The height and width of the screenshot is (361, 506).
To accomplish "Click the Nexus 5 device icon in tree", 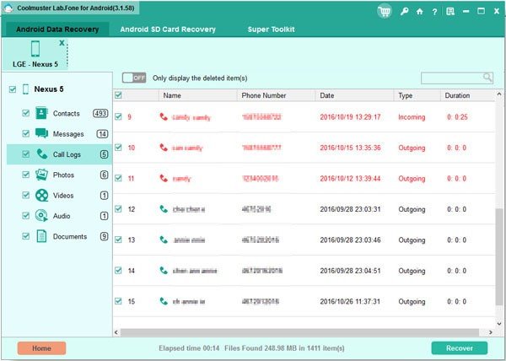I will tap(25, 89).
